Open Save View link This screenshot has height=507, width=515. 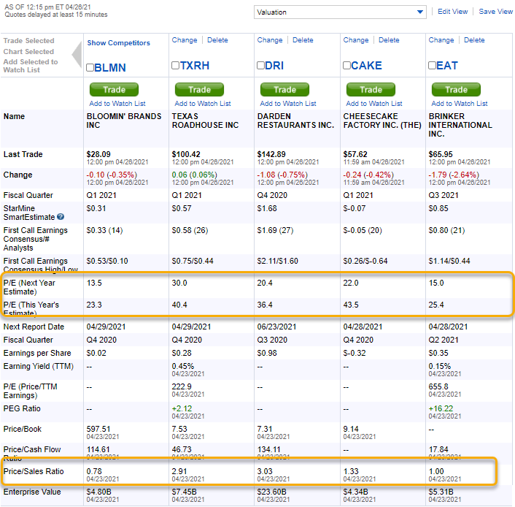click(495, 12)
